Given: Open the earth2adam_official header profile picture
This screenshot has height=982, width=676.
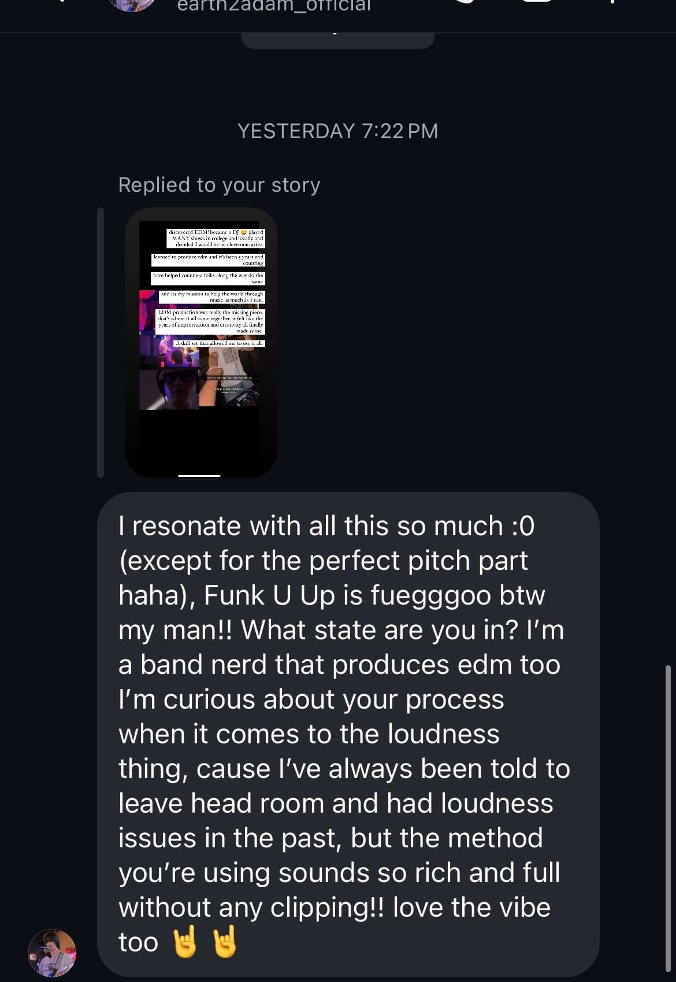Looking at the screenshot, I should coord(132,3).
